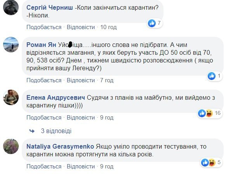Viewport: 238px width, 175px height.
Task: Reply to Роман Ян comment via Відповісти
Action: coord(81,80)
